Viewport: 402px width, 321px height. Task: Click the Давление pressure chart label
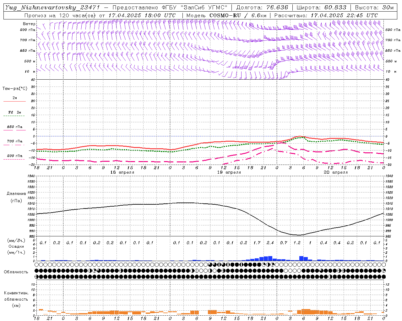coord(16,193)
